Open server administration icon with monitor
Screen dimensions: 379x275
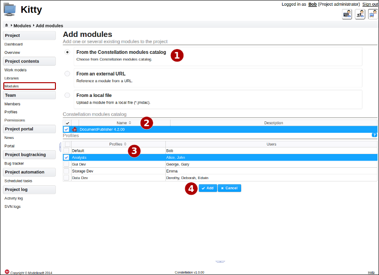tap(347, 14)
